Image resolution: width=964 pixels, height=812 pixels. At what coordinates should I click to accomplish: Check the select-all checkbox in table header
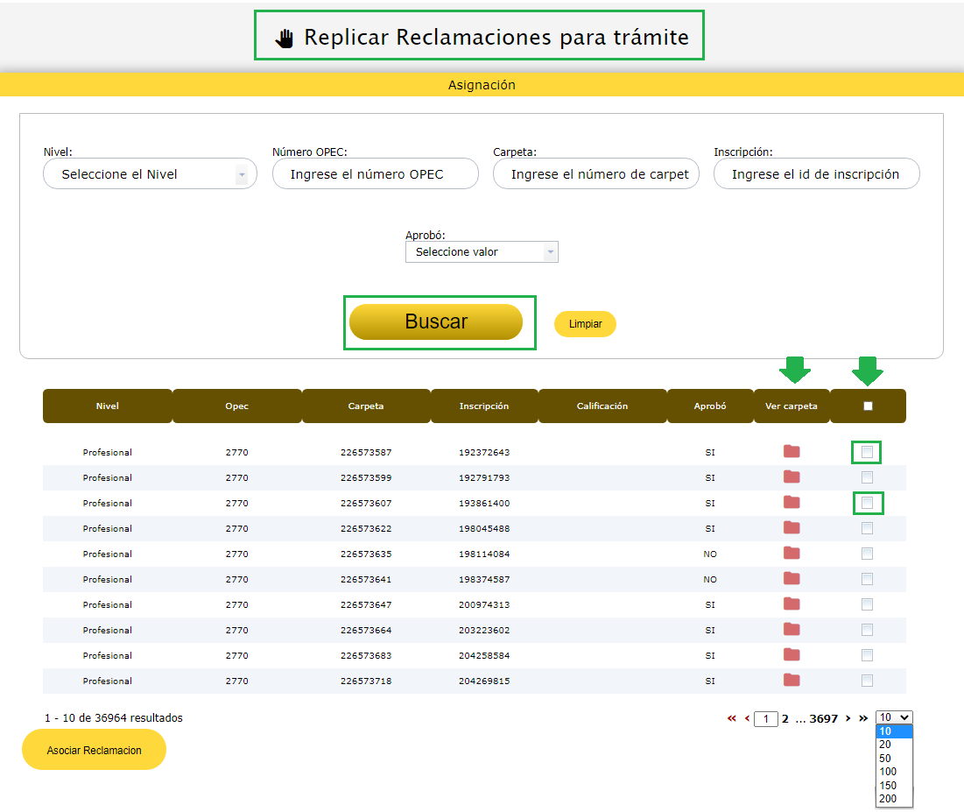(x=868, y=406)
